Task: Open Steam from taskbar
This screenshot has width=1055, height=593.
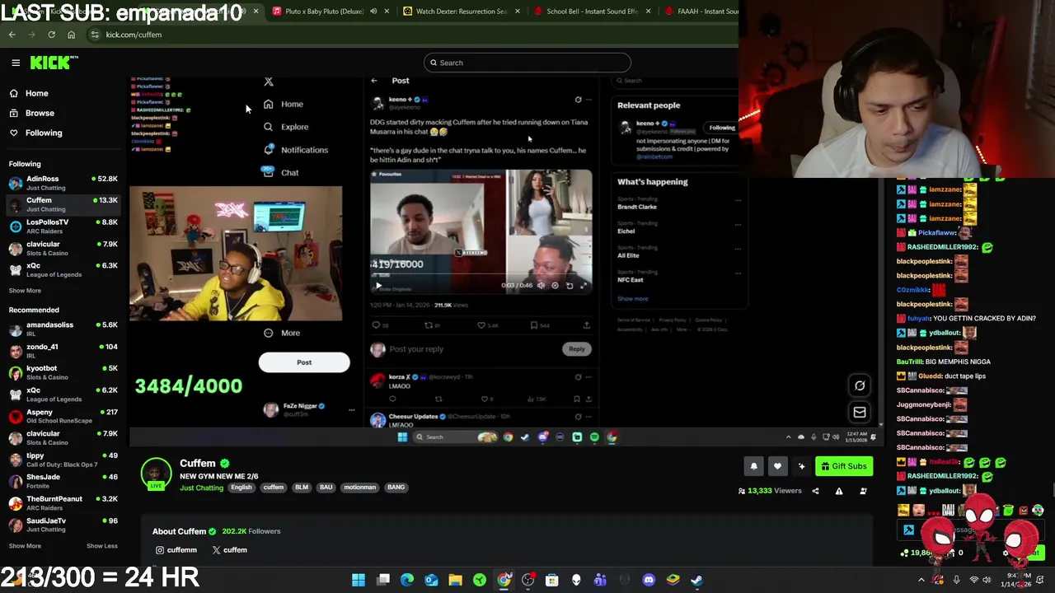Action: (x=696, y=580)
